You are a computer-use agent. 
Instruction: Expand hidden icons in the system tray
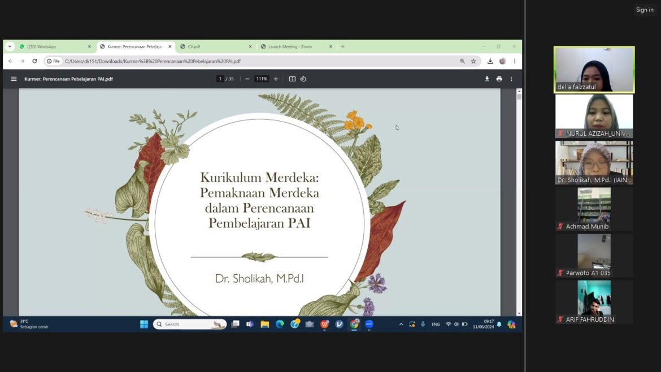(x=401, y=324)
